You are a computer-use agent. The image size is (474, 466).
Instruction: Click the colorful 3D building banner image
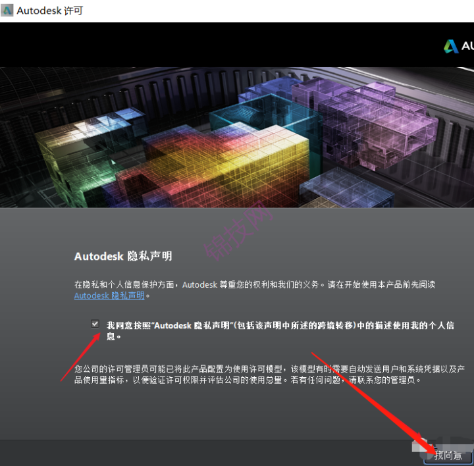click(x=237, y=137)
